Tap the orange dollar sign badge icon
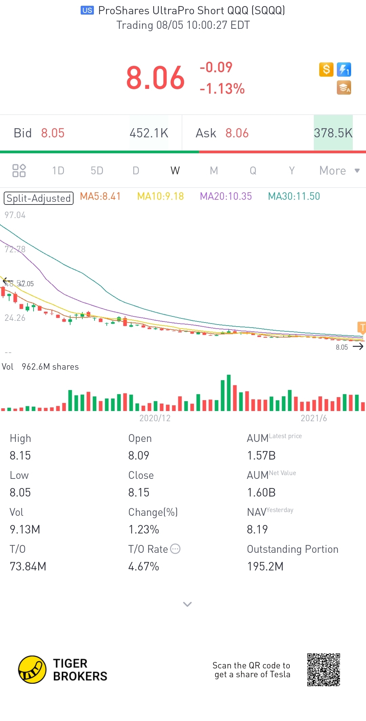This screenshot has width=366, height=721. [x=326, y=70]
